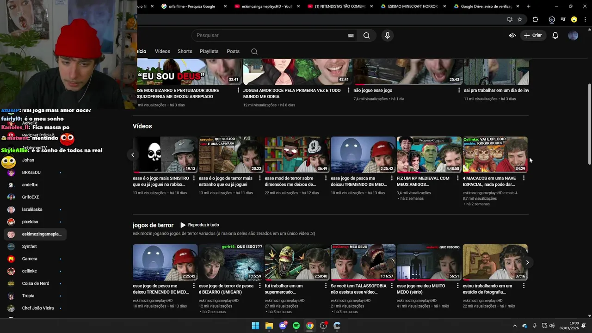Viewport: 592px width, 333px height.
Task: Open 'Coisa de Nerd' subscription in sidebar
Action: click(x=34, y=284)
